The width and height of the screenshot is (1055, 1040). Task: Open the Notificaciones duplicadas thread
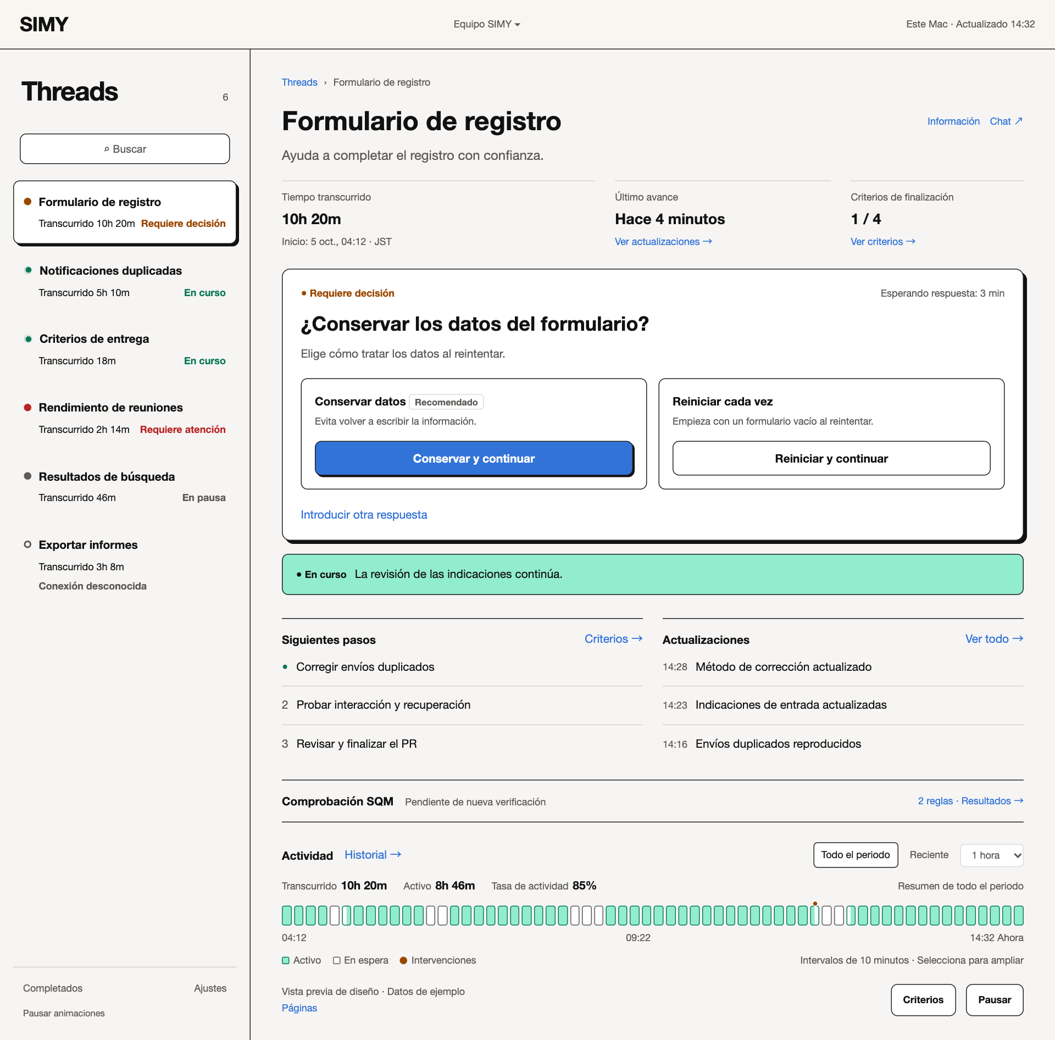click(125, 281)
